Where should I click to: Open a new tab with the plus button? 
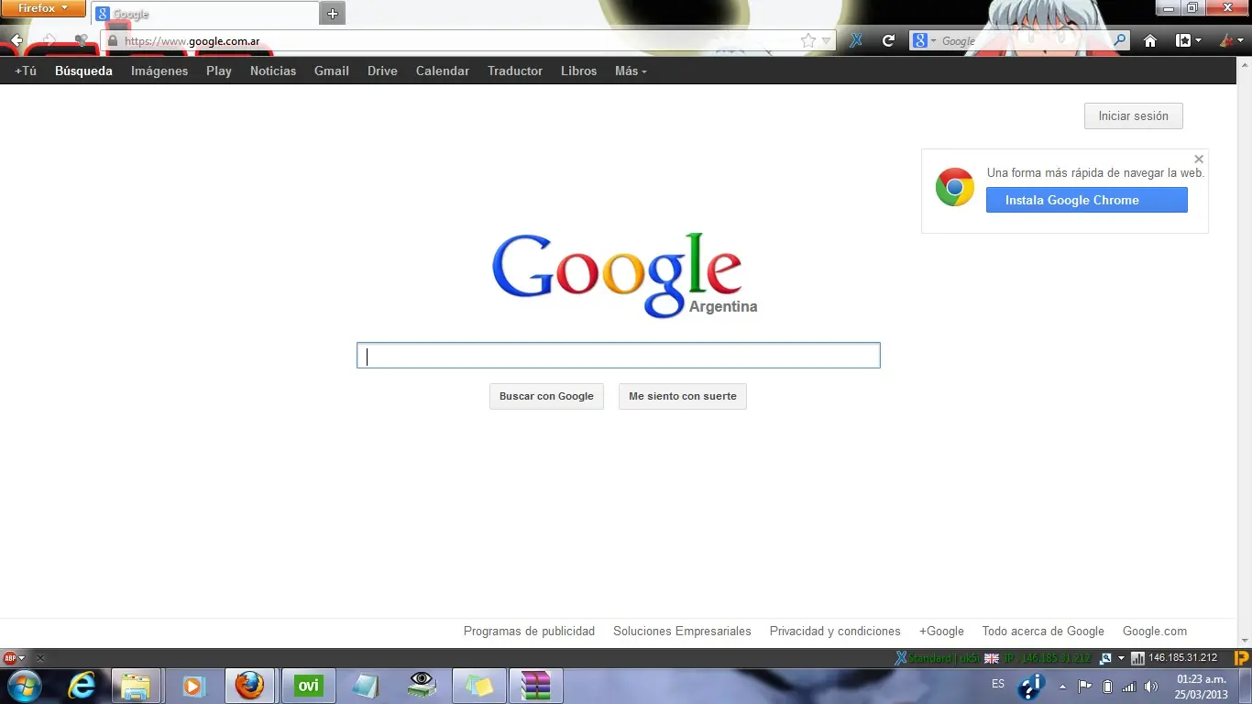(x=333, y=14)
